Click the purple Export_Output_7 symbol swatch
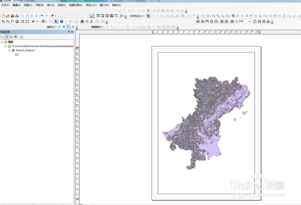The width and height of the screenshot is (301, 205). point(17,55)
